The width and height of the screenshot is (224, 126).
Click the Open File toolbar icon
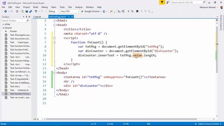(x=23, y=12)
